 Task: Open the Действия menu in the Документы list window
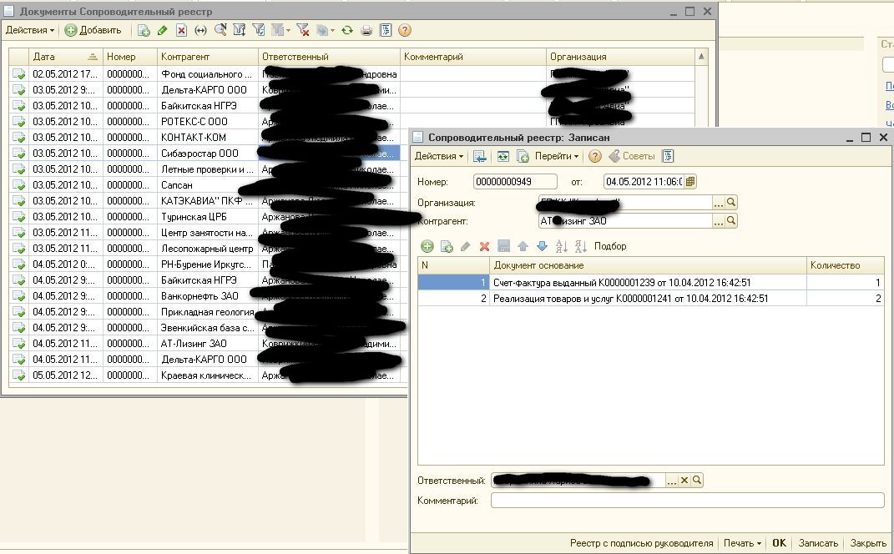30,30
